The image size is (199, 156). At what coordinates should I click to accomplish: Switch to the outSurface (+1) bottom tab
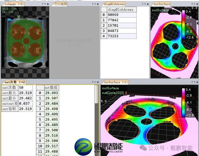(x=116, y=82)
